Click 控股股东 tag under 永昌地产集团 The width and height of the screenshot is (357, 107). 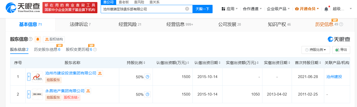53,97
